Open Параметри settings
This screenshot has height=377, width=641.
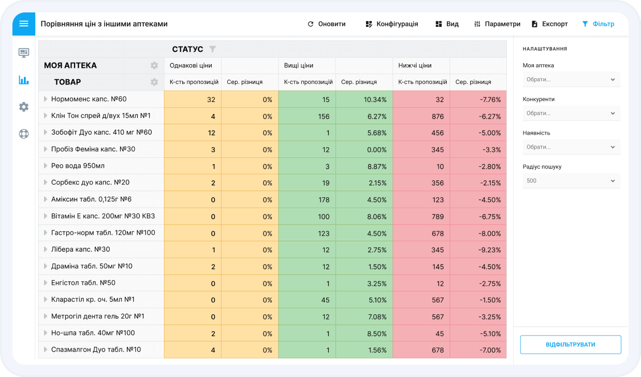pyautogui.click(x=497, y=24)
